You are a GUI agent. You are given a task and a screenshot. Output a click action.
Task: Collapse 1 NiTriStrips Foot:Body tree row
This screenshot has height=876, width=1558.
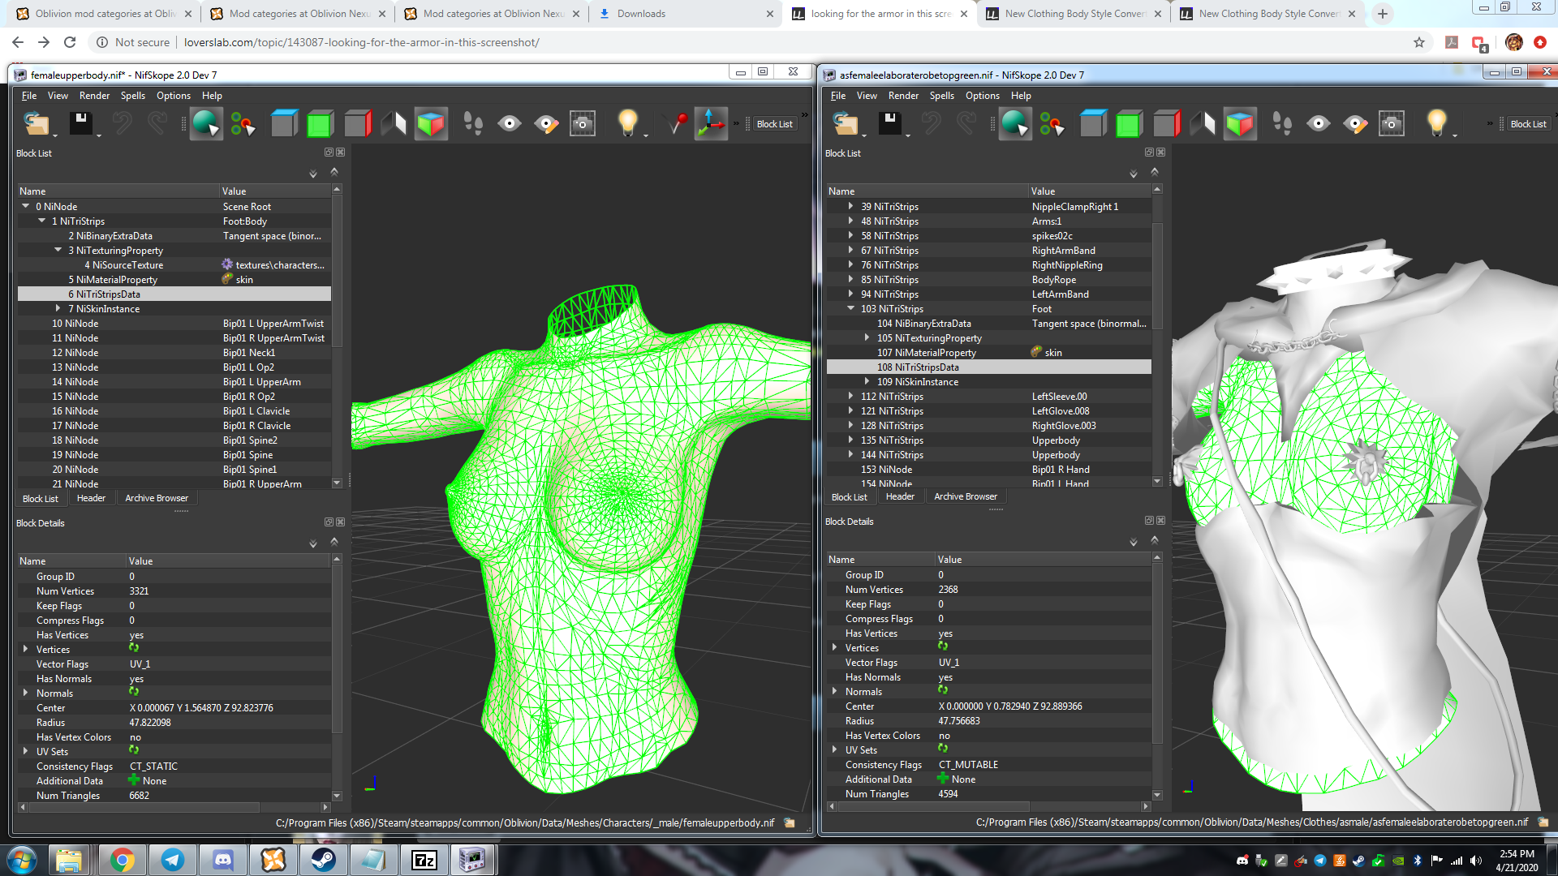(x=41, y=221)
